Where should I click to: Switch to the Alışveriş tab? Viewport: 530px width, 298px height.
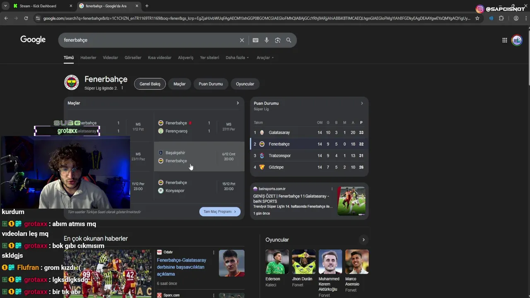185,58
